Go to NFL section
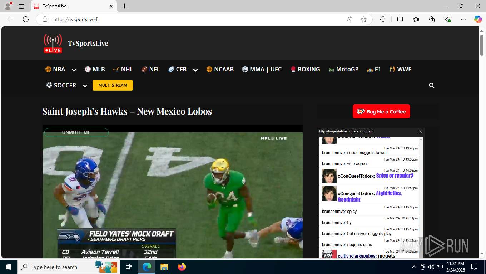The image size is (486, 274). [x=150, y=69]
